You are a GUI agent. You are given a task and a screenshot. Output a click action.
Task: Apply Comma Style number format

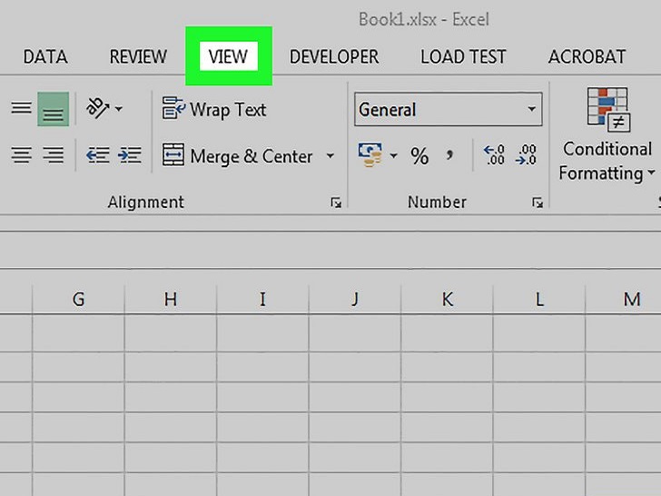pyautogui.click(x=449, y=154)
